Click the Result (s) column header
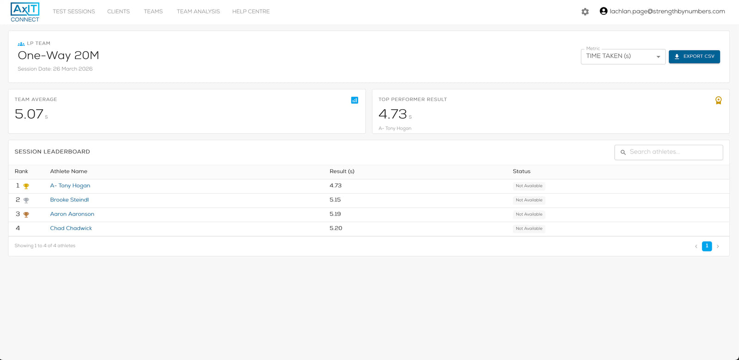The width and height of the screenshot is (739, 360). (342, 171)
